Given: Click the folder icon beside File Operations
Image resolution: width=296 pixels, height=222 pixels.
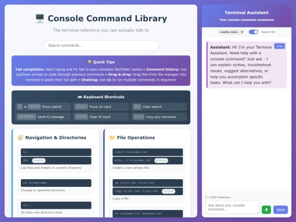Looking at the screenshot, I should coord(112,138).
